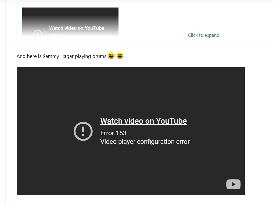Click 'And here is Sammy Hagar playing drums' text
Image resolution: width=273 pixels, height=205 pixels.
coord(61,56)
